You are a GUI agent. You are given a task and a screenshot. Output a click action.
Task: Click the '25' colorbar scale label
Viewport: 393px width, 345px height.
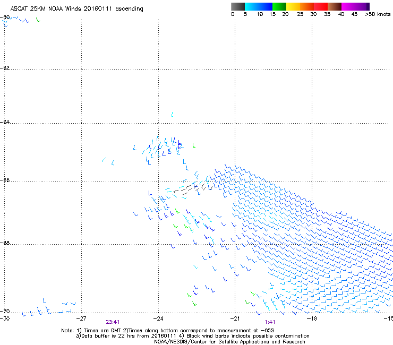(300, 14)
